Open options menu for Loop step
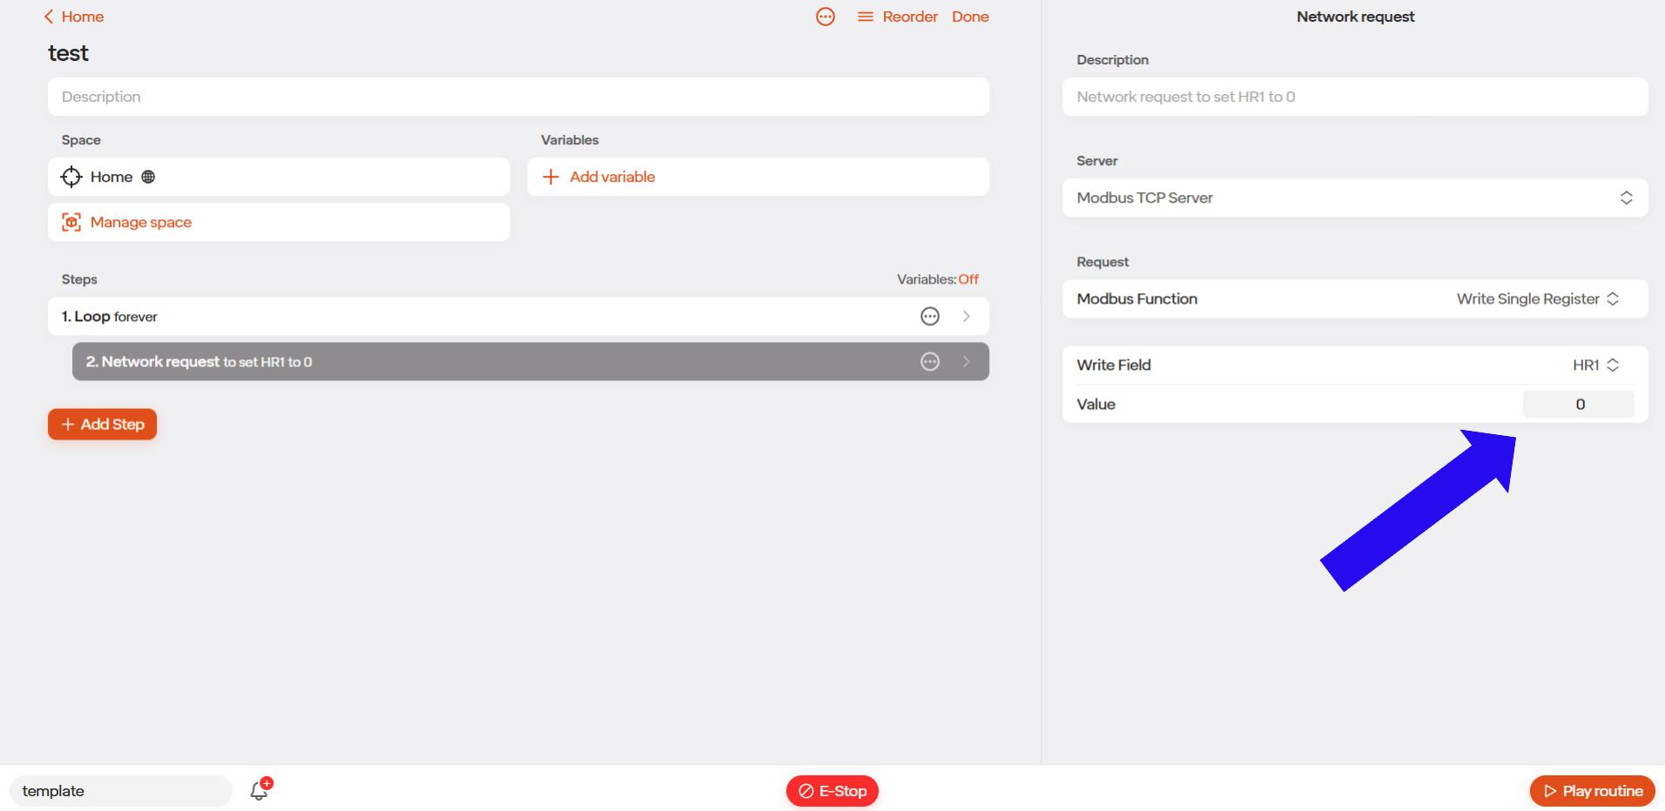 coord(930,316)
